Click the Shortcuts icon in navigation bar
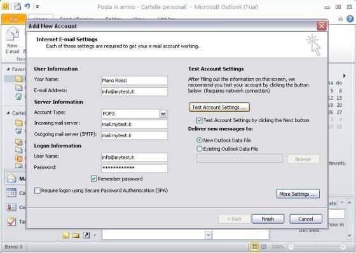 pyautogui.click(x=86, y=235)
